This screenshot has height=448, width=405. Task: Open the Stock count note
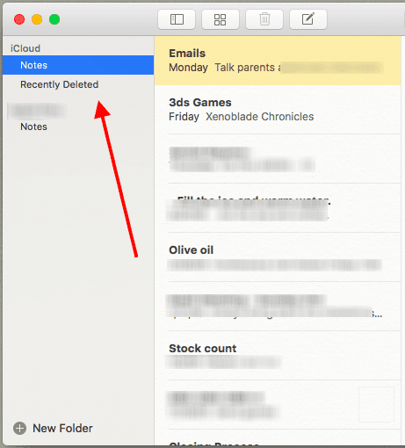click(x=278, y=356)
